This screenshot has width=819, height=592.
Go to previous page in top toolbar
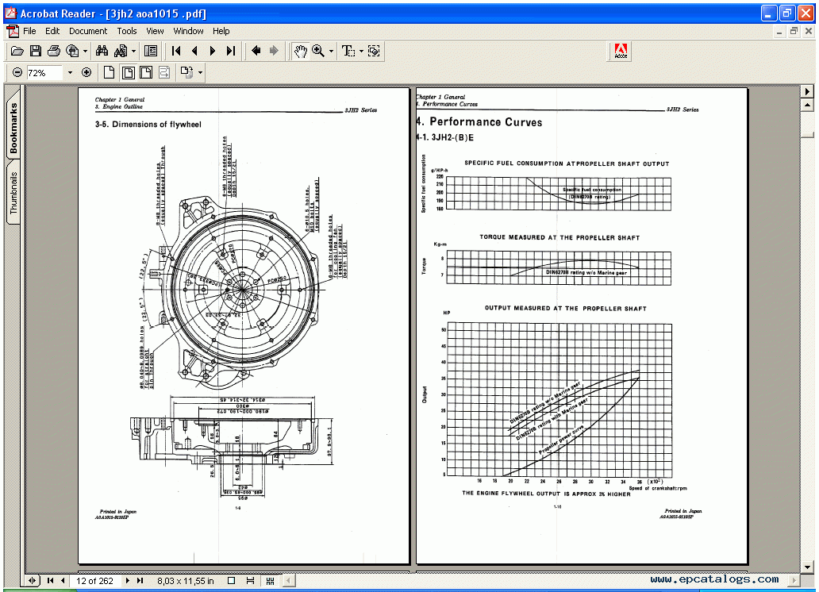coord(194,52)
